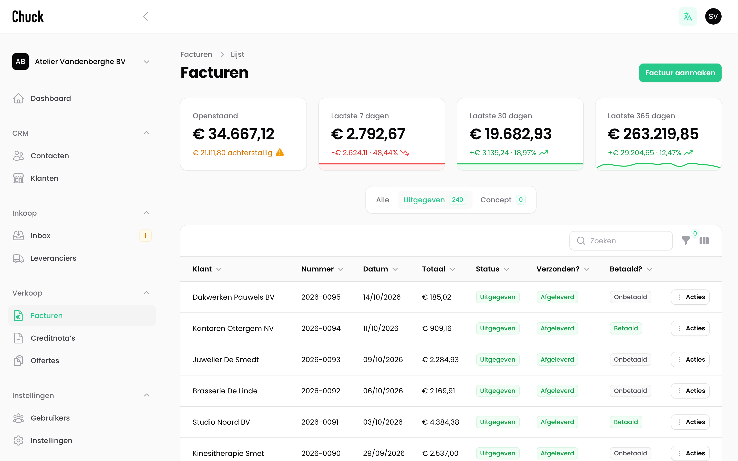Click the AB company logo badge
738x461 pixels.
click(x=20, y=61)
